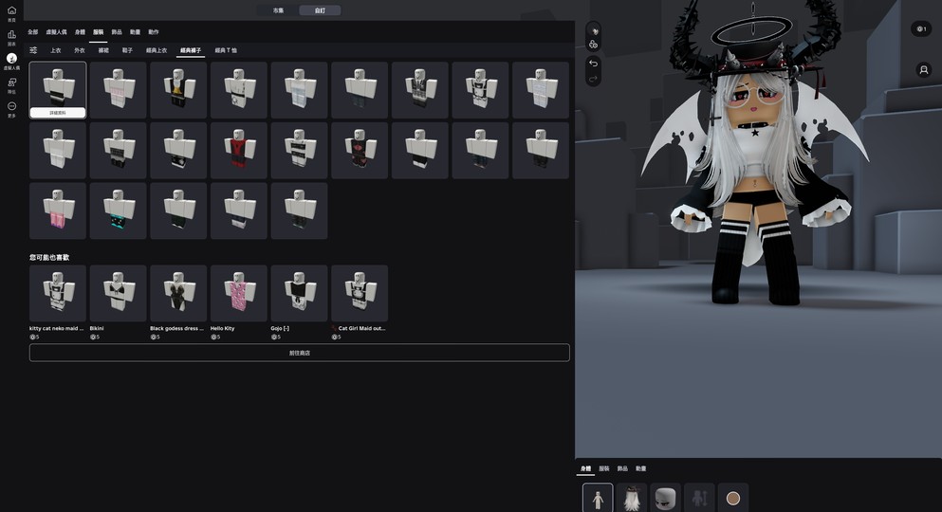The image size is (942, 512).
Task: Open the 飾品 accessories tab in top bar
Action: tap(117, 32)
